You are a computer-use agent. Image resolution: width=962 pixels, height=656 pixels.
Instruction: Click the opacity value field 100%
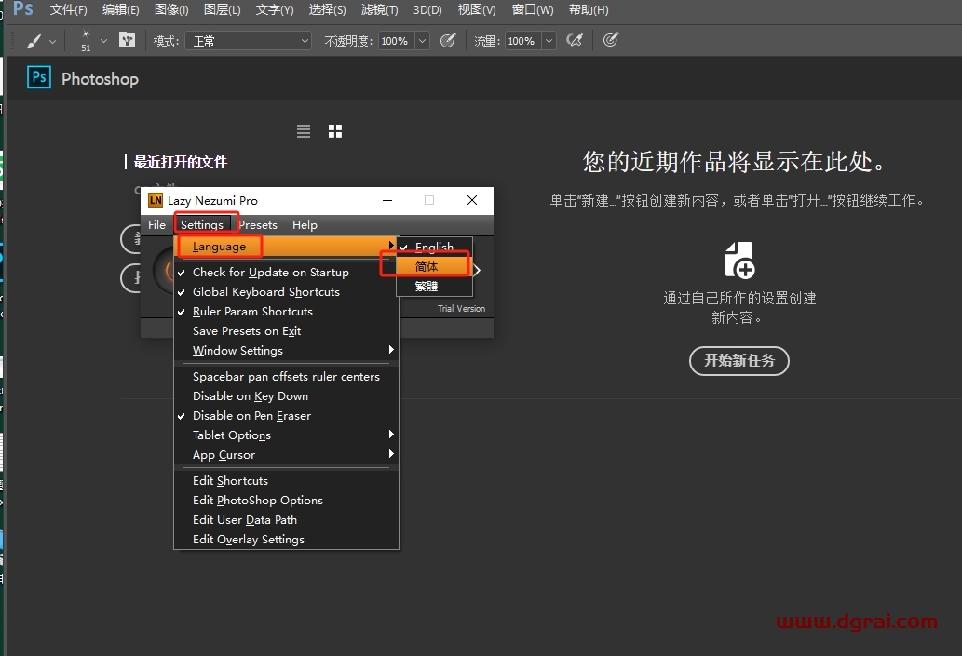point(396,41)
